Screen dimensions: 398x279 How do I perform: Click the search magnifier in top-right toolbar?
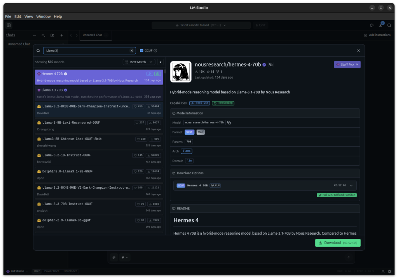389,25
